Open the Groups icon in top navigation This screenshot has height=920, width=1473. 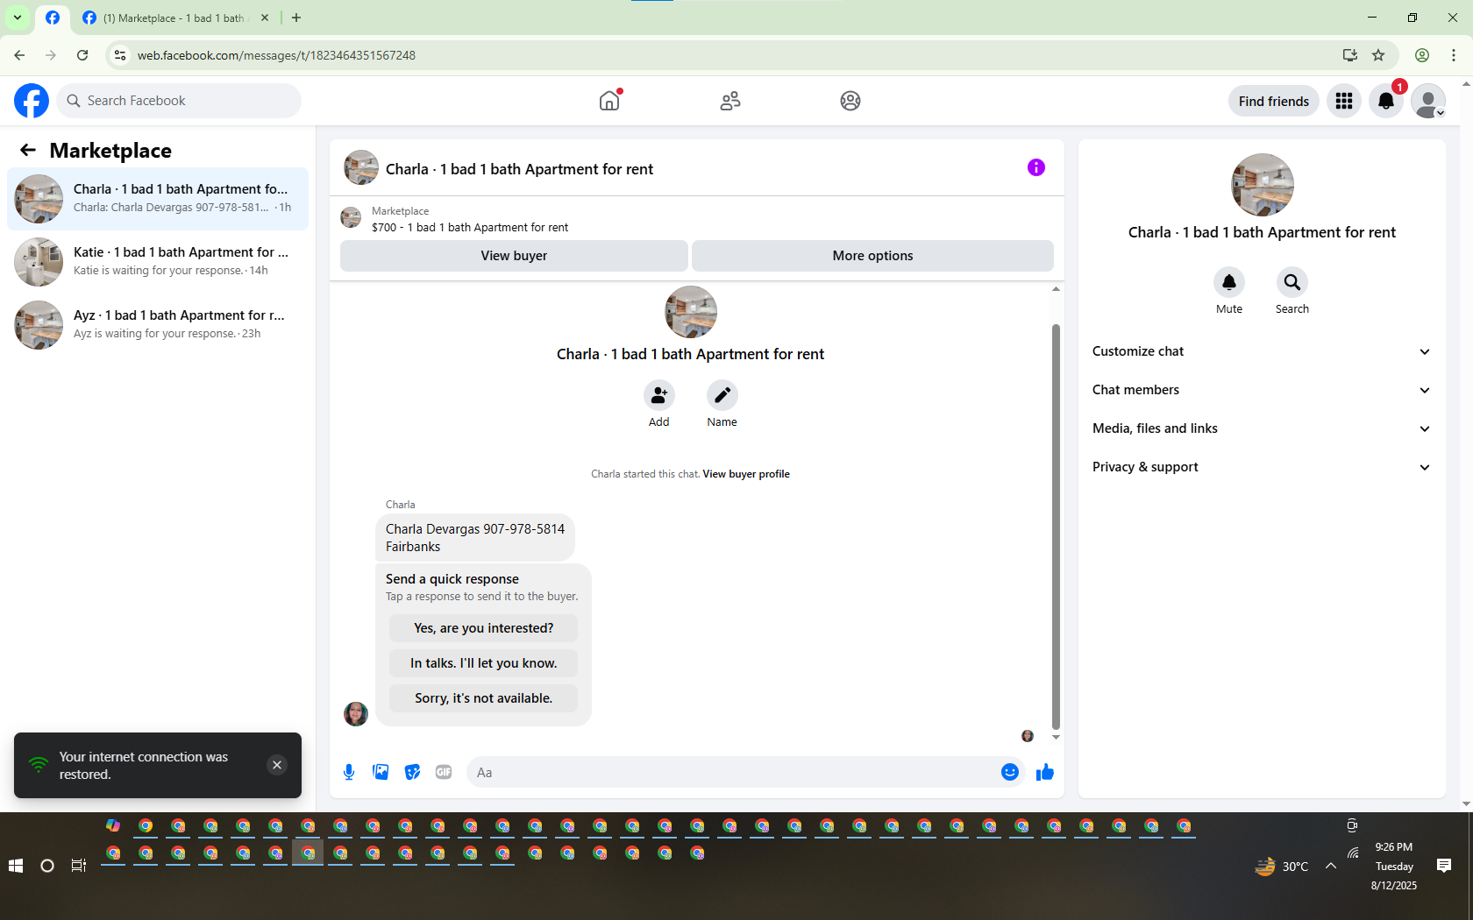[850, 101]
